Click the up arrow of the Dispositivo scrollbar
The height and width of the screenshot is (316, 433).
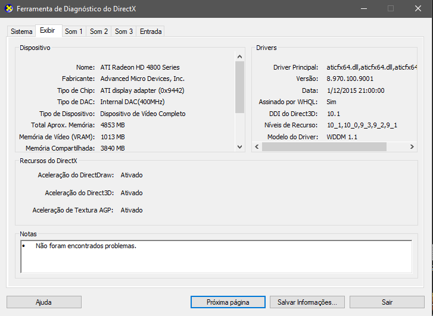coord(240,57)
